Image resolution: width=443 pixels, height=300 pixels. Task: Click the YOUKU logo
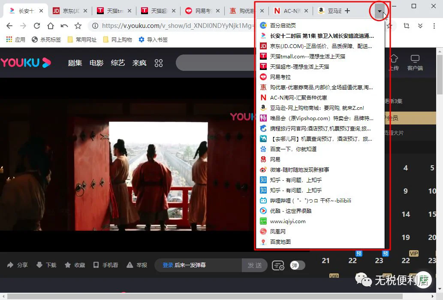(26, 63)
